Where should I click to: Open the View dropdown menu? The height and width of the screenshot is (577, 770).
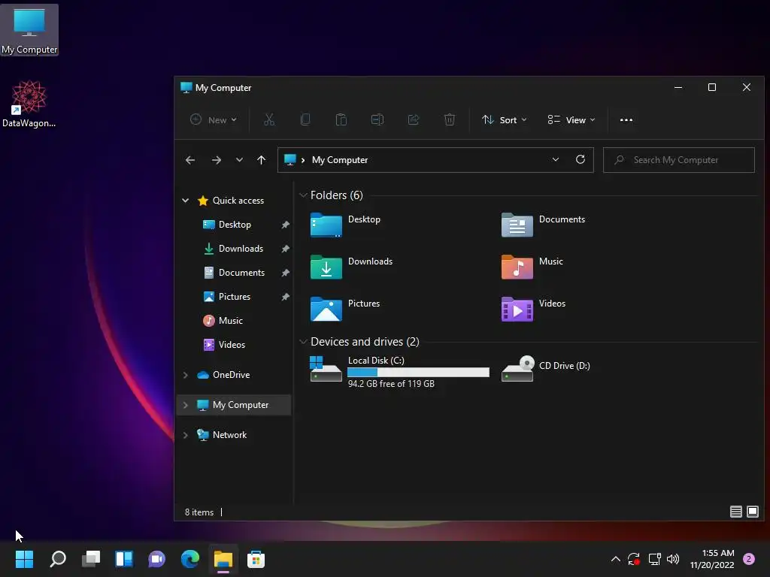(x=571, y=119)
